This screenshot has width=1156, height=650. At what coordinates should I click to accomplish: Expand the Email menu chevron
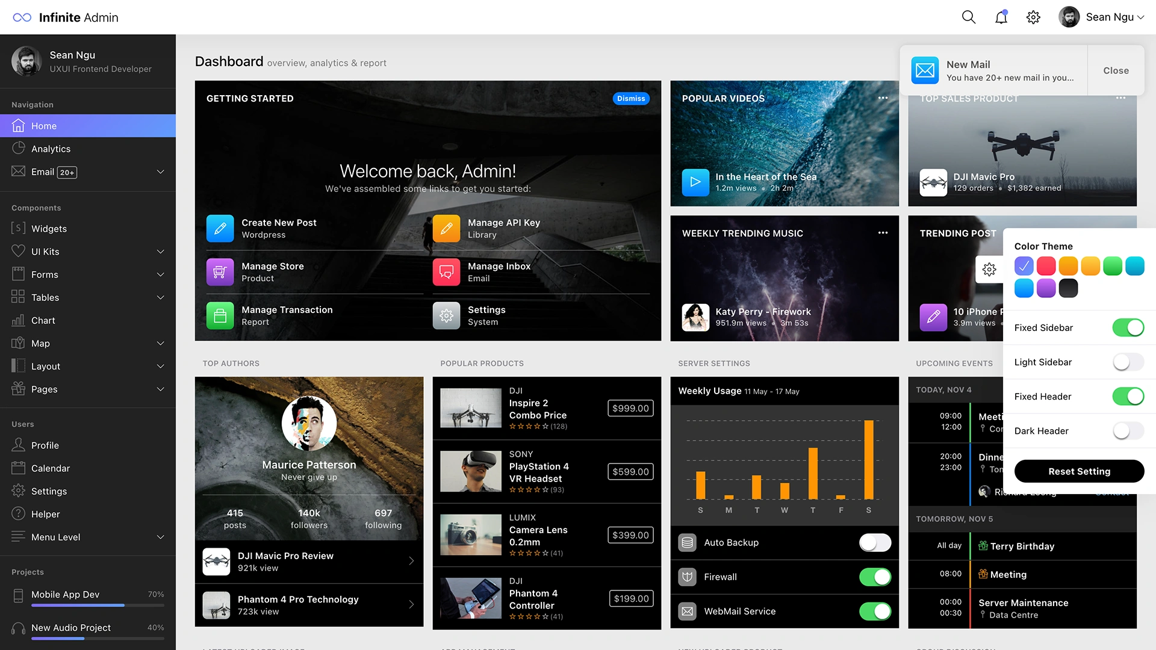click(x=161, y=172)
